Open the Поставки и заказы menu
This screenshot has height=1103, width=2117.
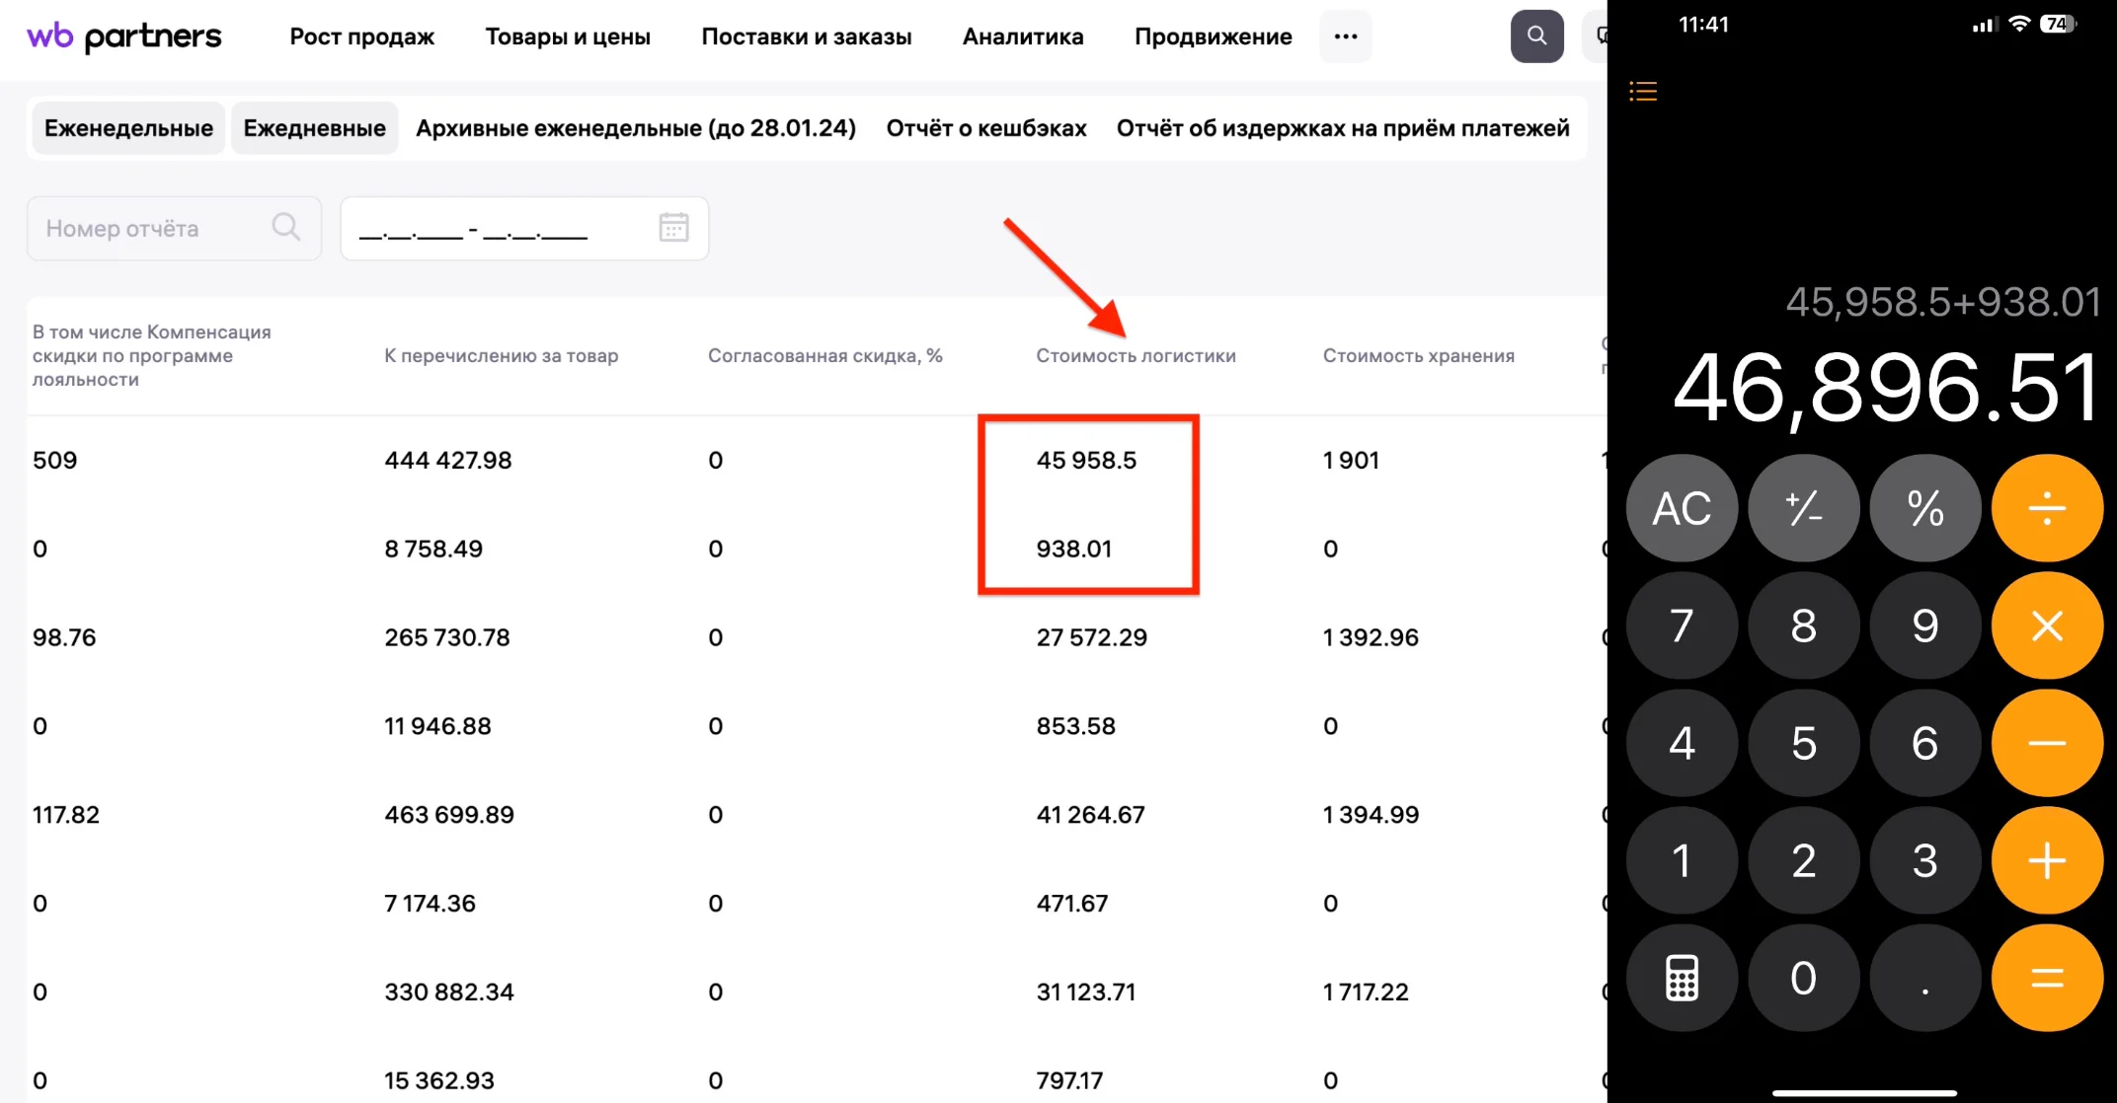tap(807, 37)
